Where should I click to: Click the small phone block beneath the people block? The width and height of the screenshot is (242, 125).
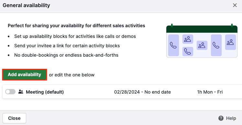tap(188, 51)
